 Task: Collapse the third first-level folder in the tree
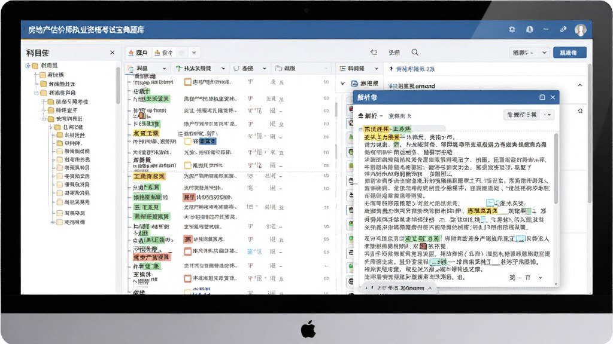point(37,93)
